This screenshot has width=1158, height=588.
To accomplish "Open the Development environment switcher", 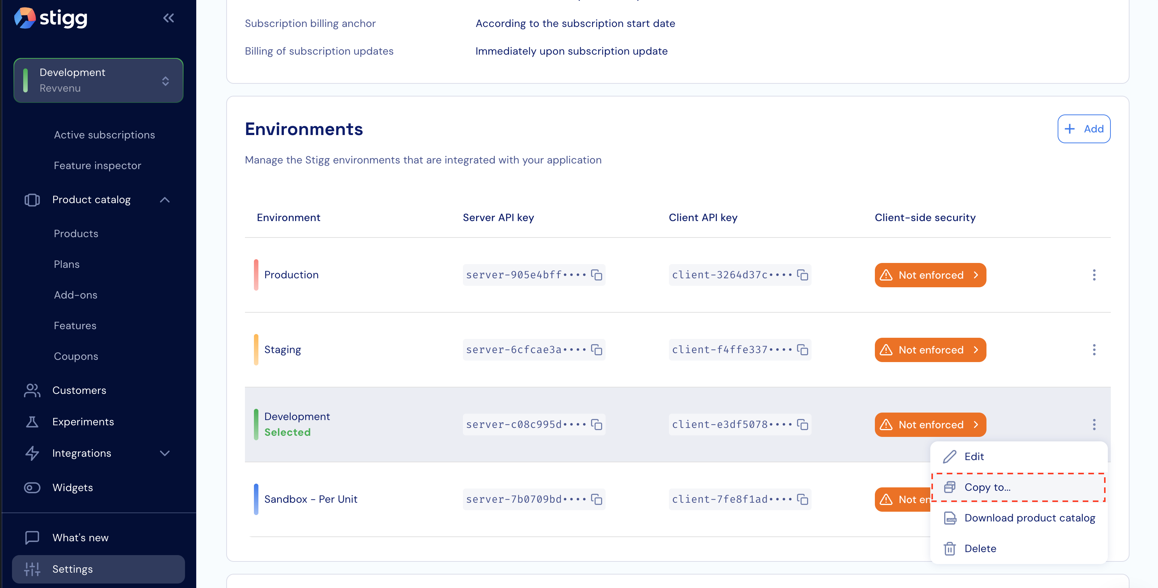I will (98, 80).
